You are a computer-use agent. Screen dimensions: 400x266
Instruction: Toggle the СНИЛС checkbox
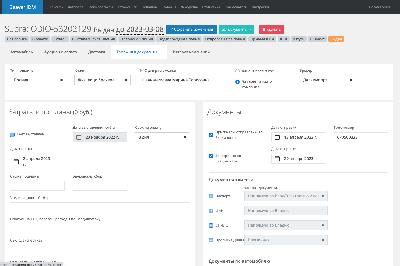(211, 225)
